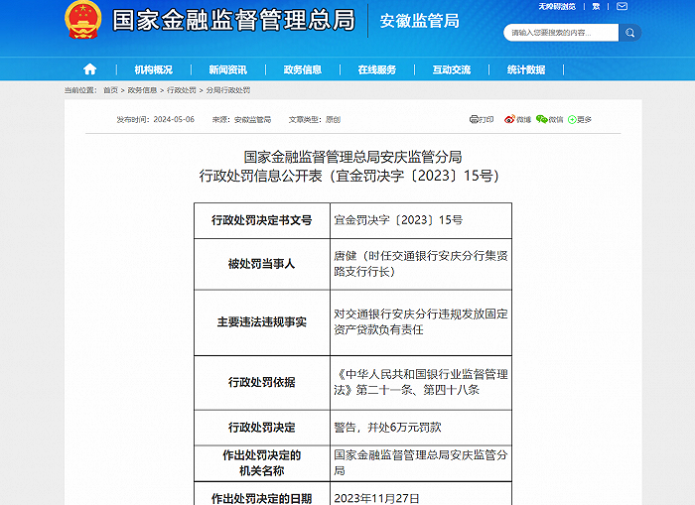Click the 银行业监督管理法 legal basis cell
Image resolution: width=695 pixels, height=505 pixels.
click(x=421, y=382)
